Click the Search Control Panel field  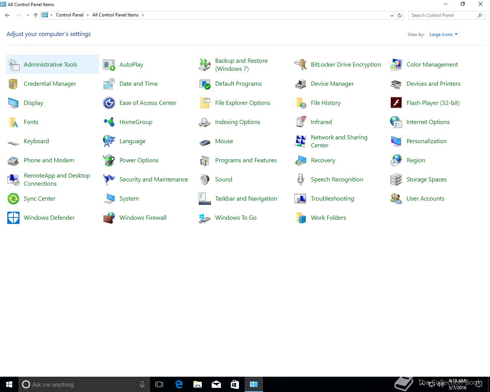coord(442,15)
